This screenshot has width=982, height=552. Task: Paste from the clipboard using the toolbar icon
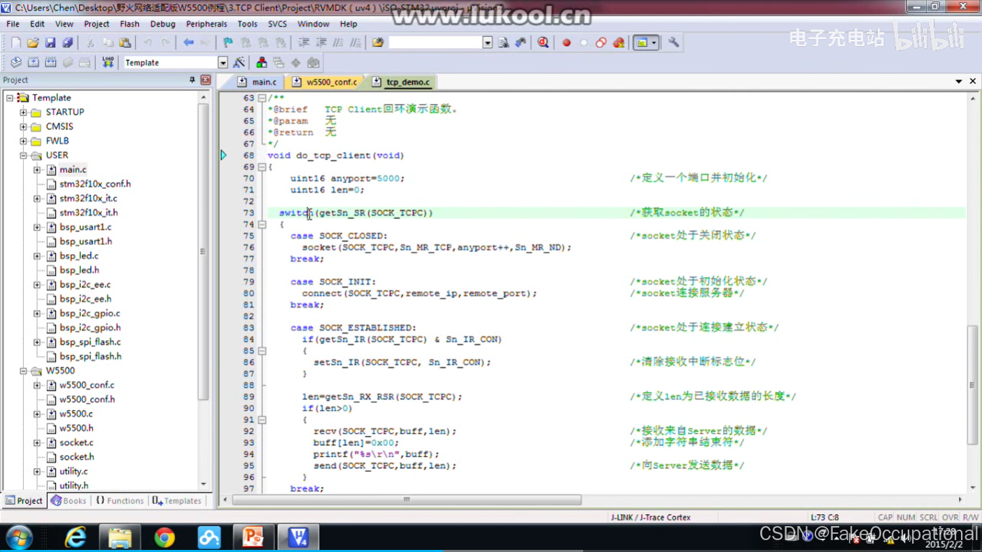125,43
